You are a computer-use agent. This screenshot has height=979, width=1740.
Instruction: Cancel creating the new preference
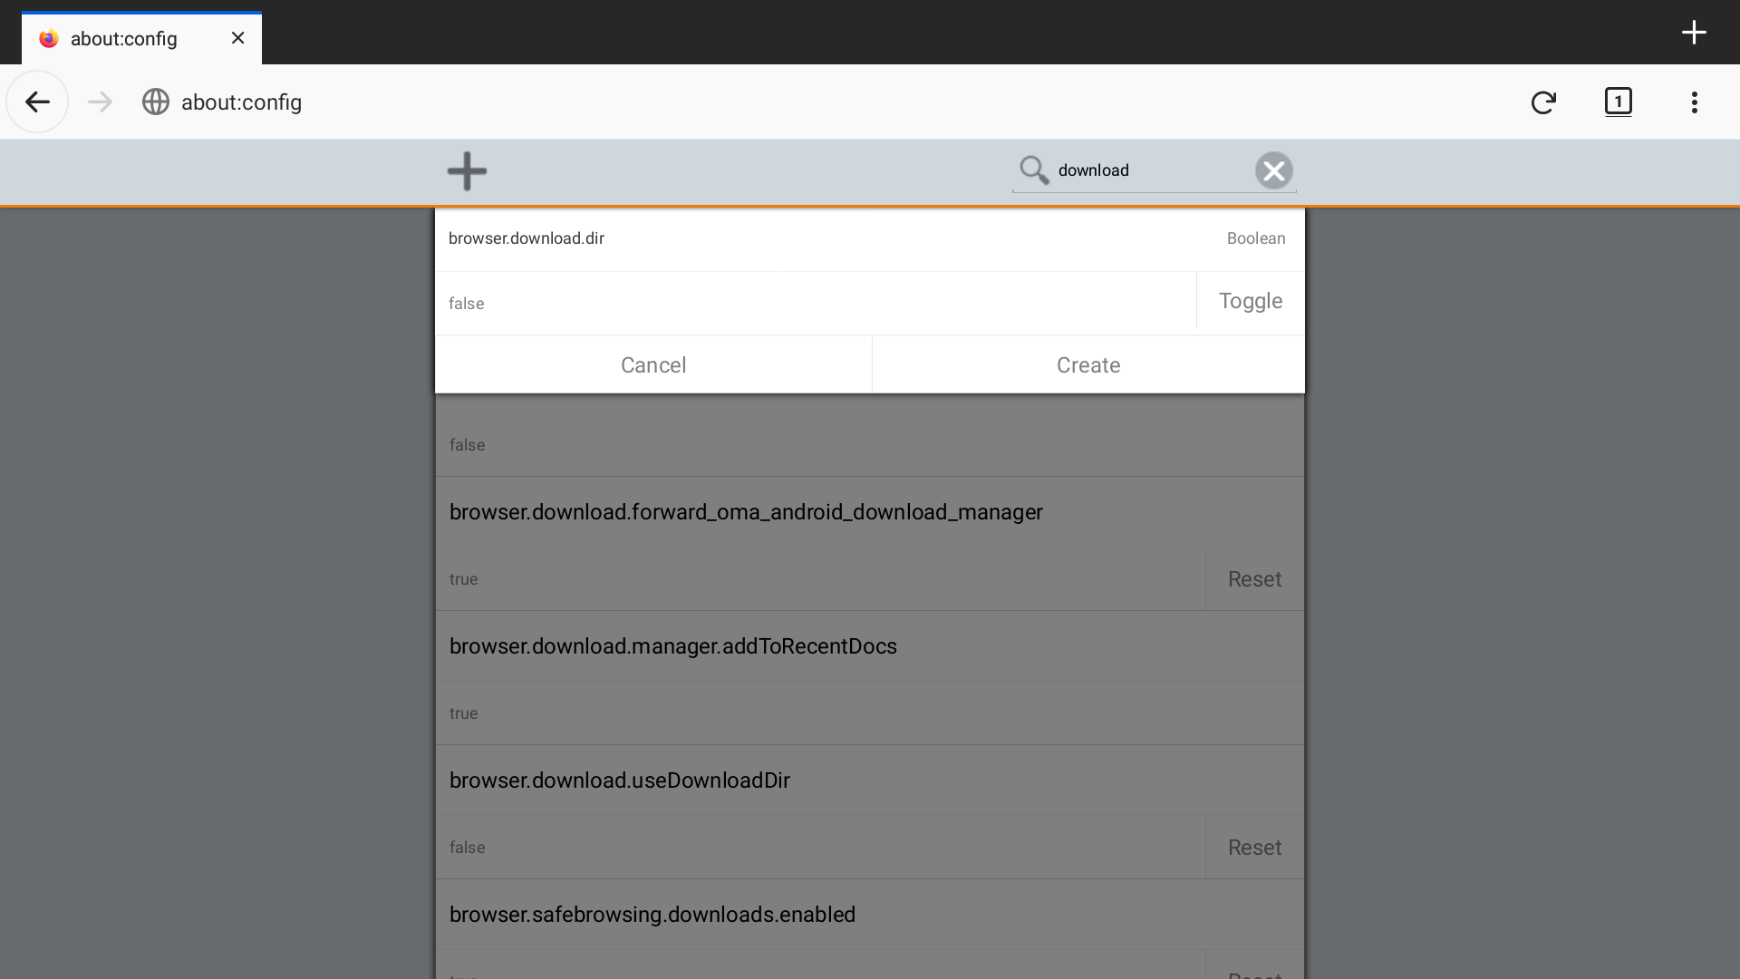[x=652, y=365]
